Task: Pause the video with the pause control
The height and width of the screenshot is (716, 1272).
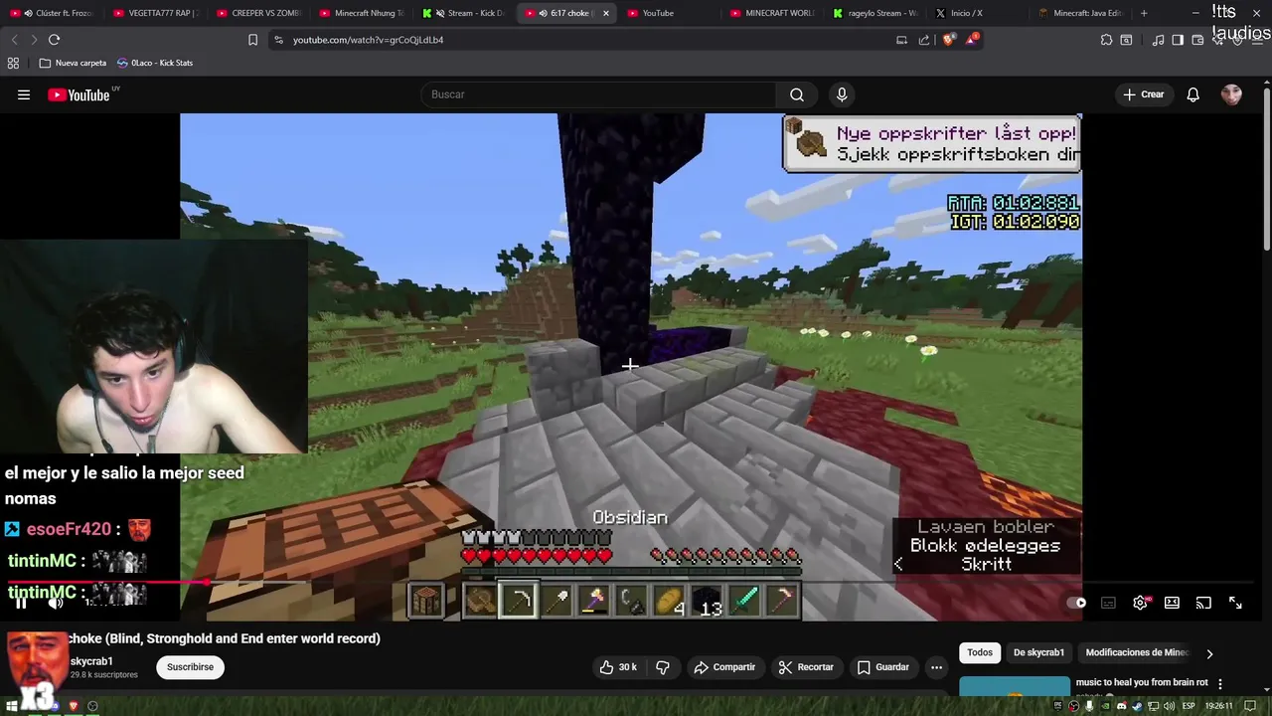Action: [21, 603]
